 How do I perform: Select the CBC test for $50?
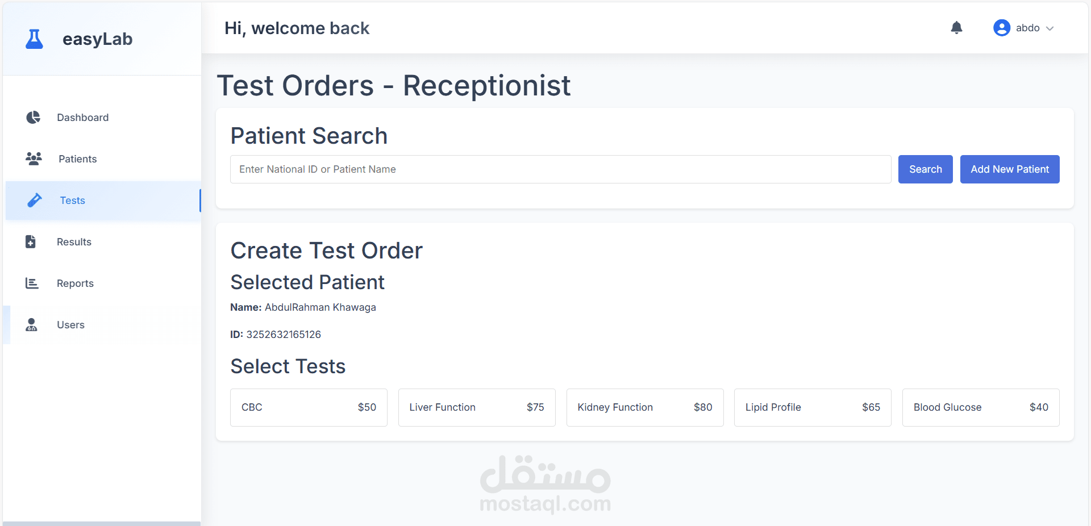(309, 407)
